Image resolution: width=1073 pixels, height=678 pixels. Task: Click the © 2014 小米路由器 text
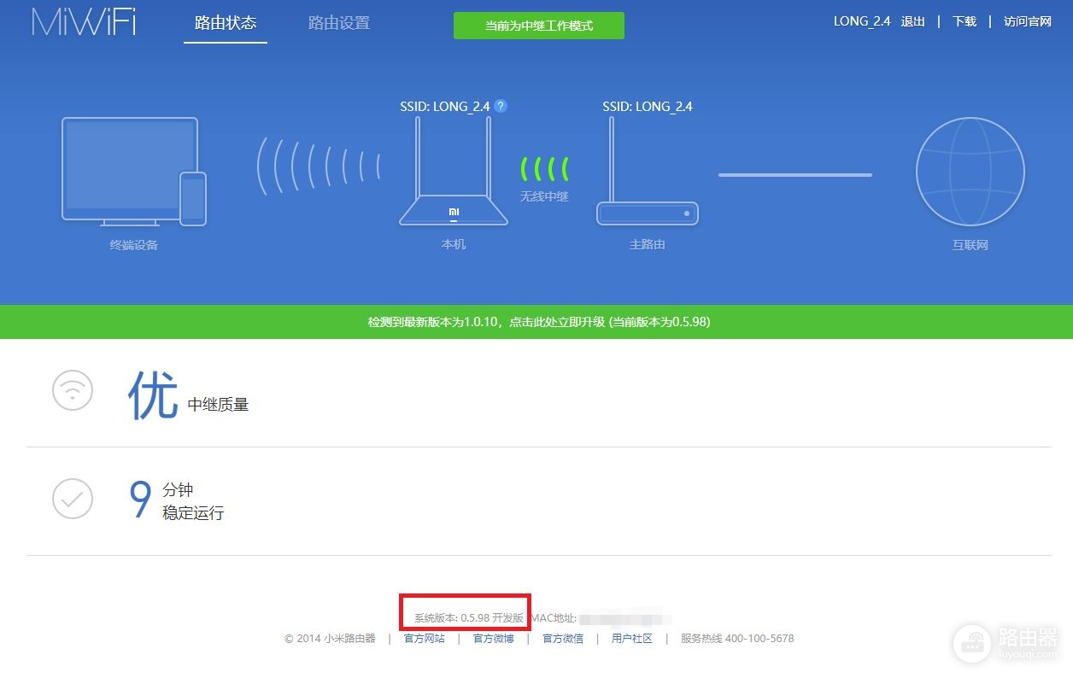pyautogui.click(x=330, y=639)
